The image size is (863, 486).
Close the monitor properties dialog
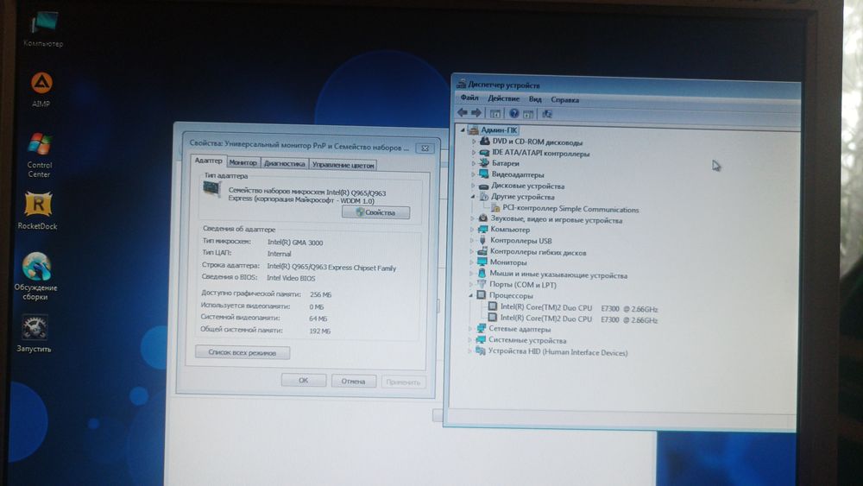click(425, 148)
